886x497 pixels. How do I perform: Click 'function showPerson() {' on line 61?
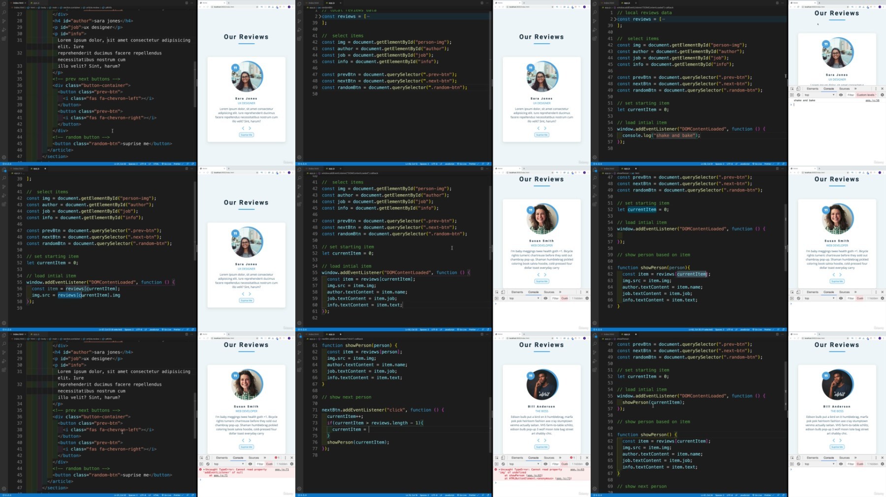647,435
